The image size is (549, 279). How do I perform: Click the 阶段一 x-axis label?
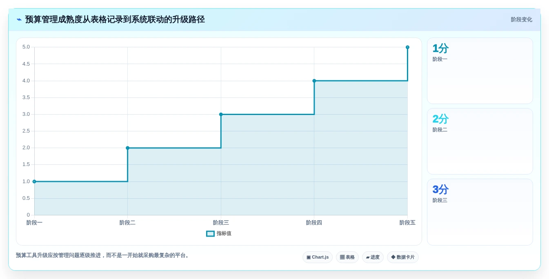click(34, 223)
